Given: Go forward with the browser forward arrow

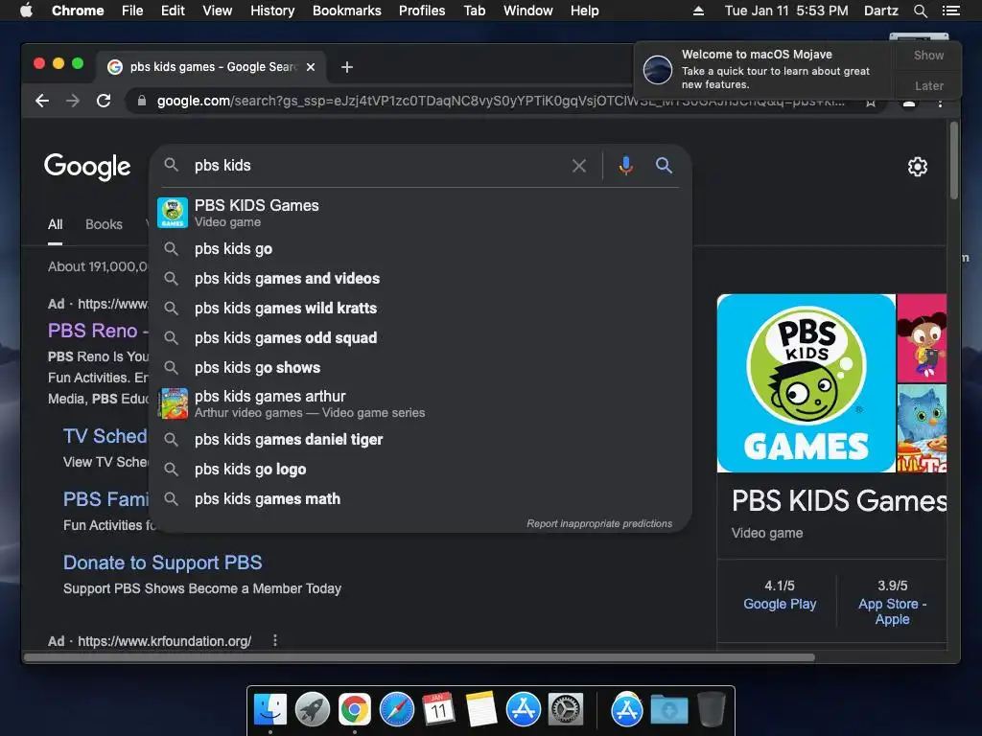Looking at the screenshot, I should coord(73,101).
